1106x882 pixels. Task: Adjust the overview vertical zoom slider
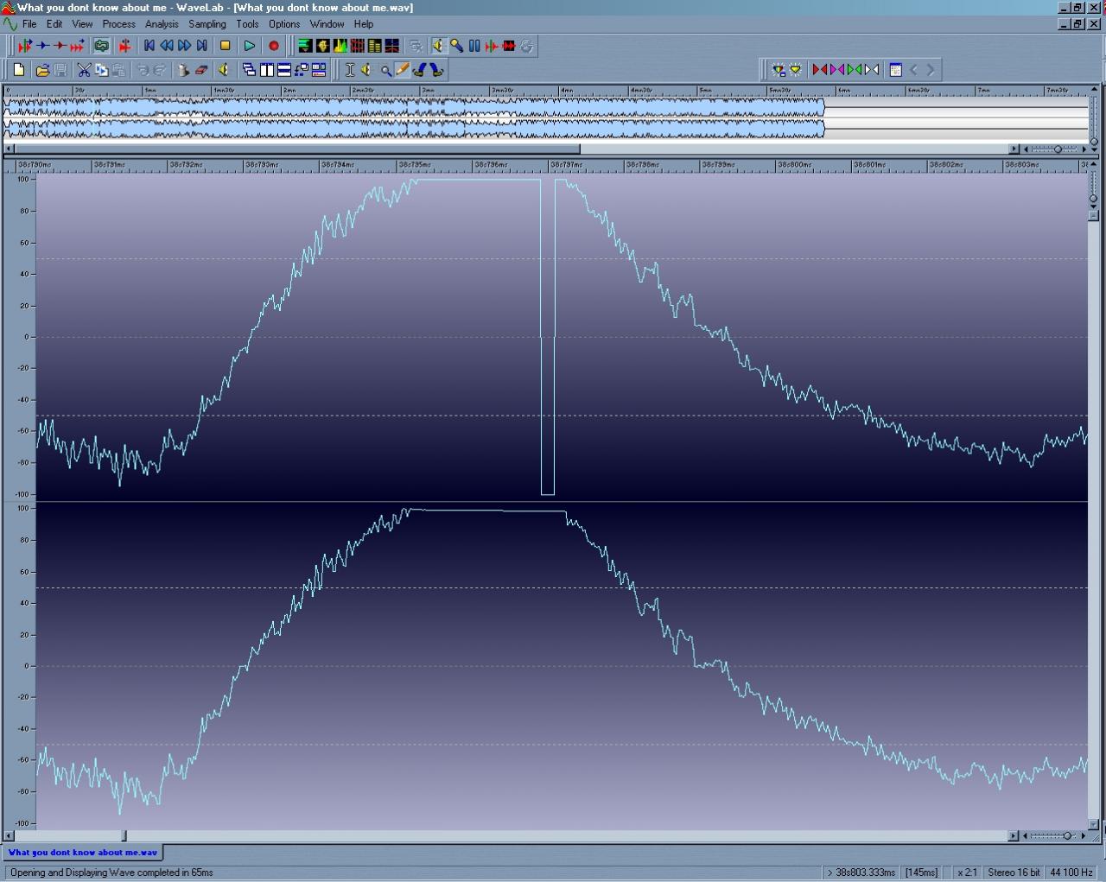coord(1094,141)
